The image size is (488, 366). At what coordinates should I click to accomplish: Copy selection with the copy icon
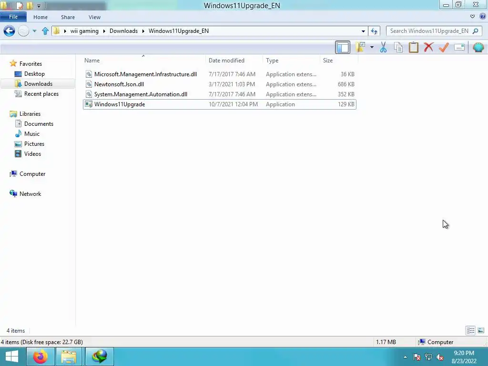pyautogui.click(x=398, y=47)
